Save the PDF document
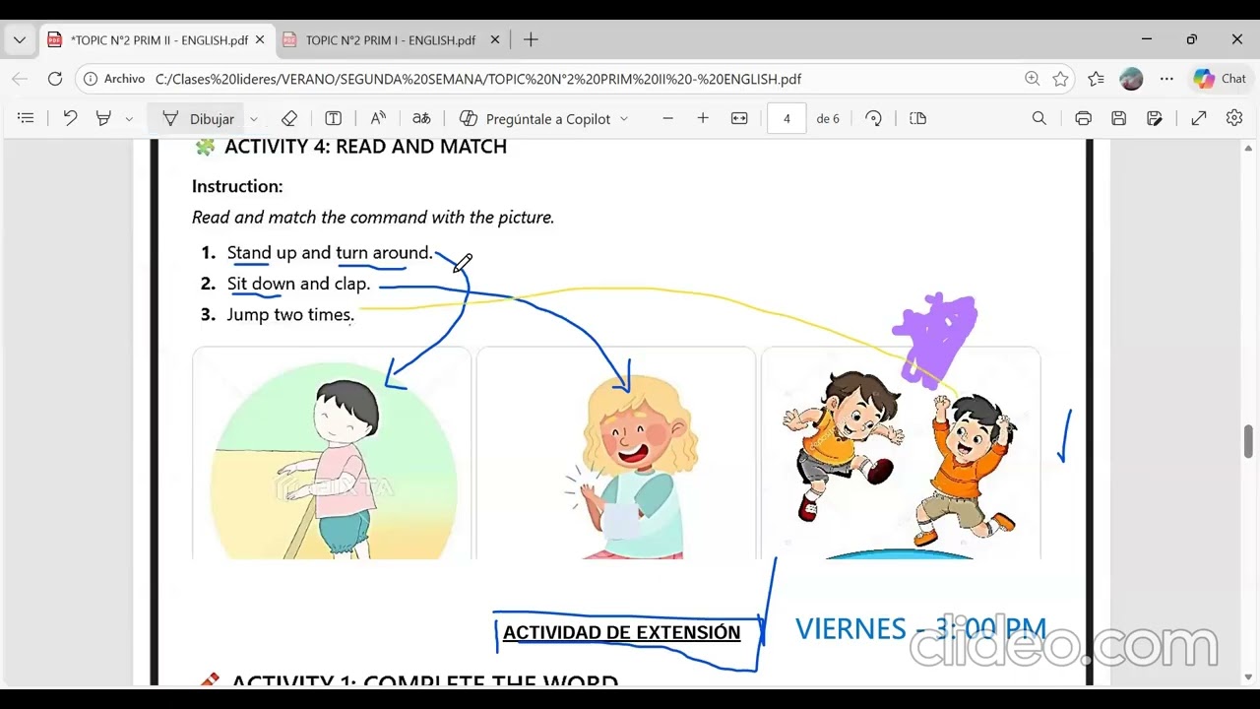This screenshot has height=709, width=1260. pos(1118,118)
